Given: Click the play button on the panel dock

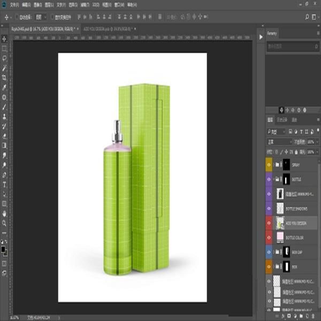Looking at the screenshot, I should 261,37.
